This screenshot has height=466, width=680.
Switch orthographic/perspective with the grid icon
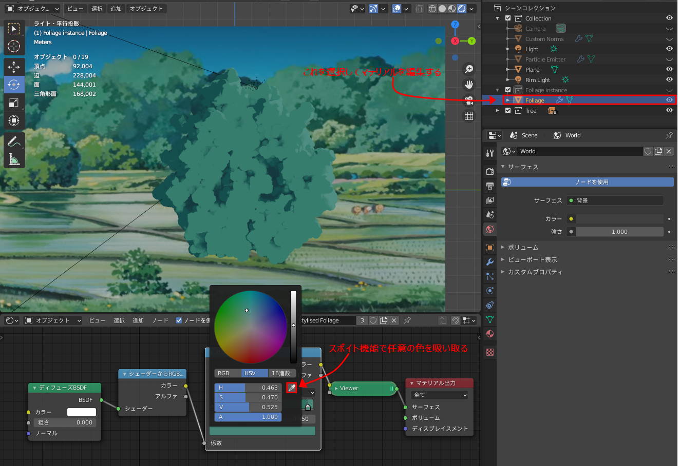pyautogui.click(x=468, y=116)
